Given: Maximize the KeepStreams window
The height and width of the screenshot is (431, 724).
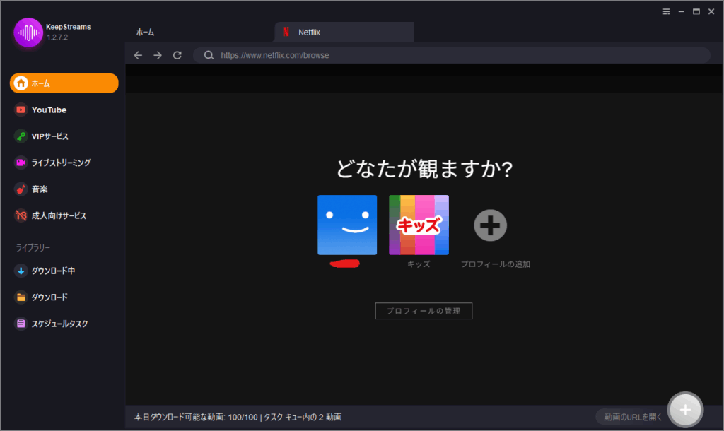Looking at the screenshot, I should coord(696,11).
